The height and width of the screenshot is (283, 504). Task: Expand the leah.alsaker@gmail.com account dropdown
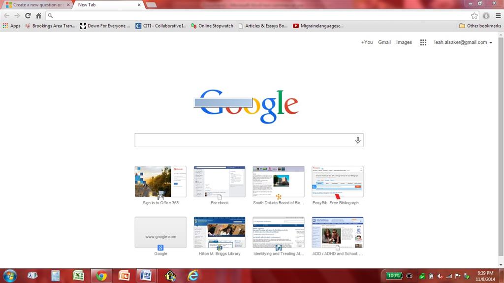pos(463,42)
